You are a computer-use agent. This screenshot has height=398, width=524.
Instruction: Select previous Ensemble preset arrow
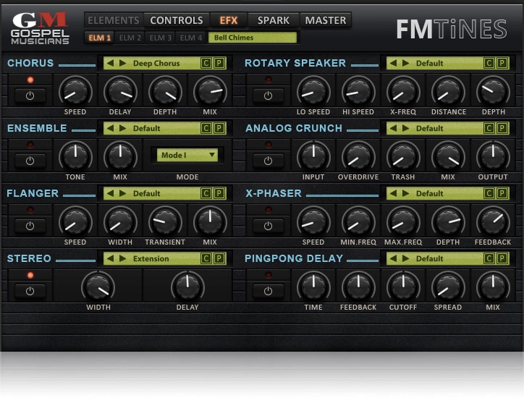pos(110,128)
